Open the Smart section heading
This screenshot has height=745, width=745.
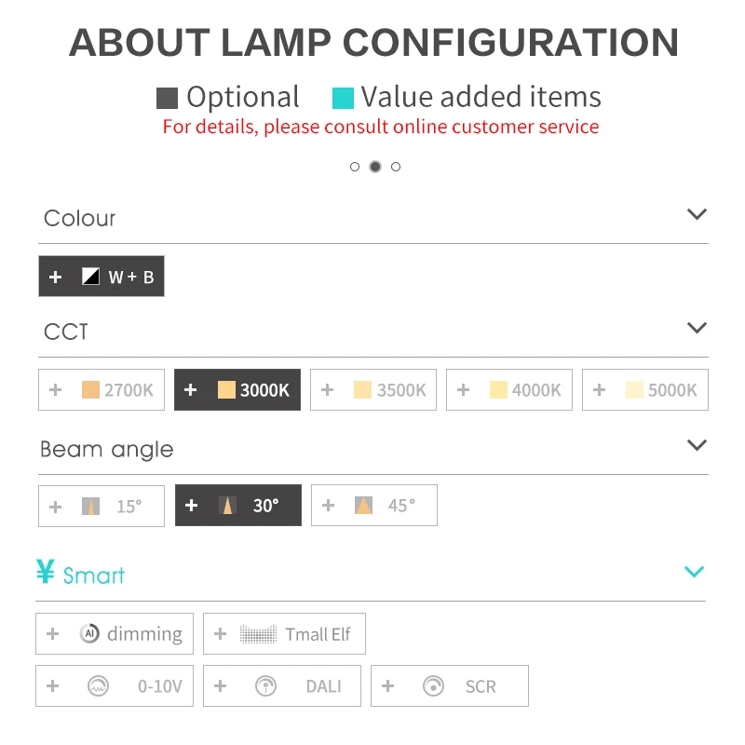pos(81,573)
